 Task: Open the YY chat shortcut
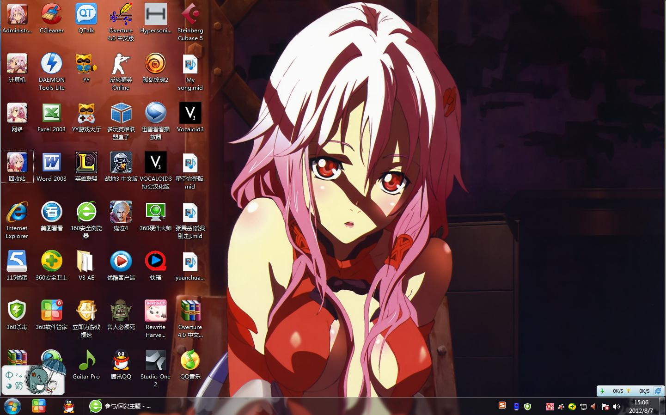pos(86,68)
